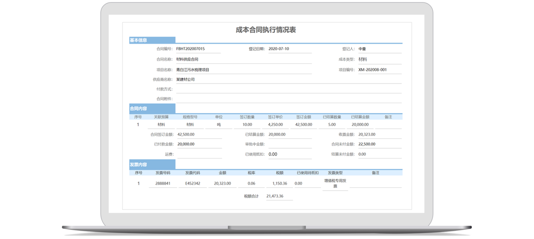Select the 登记日期 field showing 2020-07-10
Image resolution: width=534 pixels, height=239 pixels.
(289, 49)
